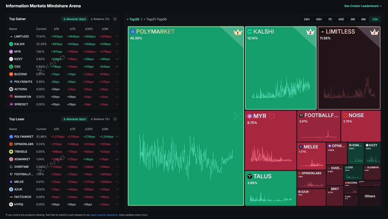
Task: Open the Polymarket treemap tile
Action: click(186, 116)
